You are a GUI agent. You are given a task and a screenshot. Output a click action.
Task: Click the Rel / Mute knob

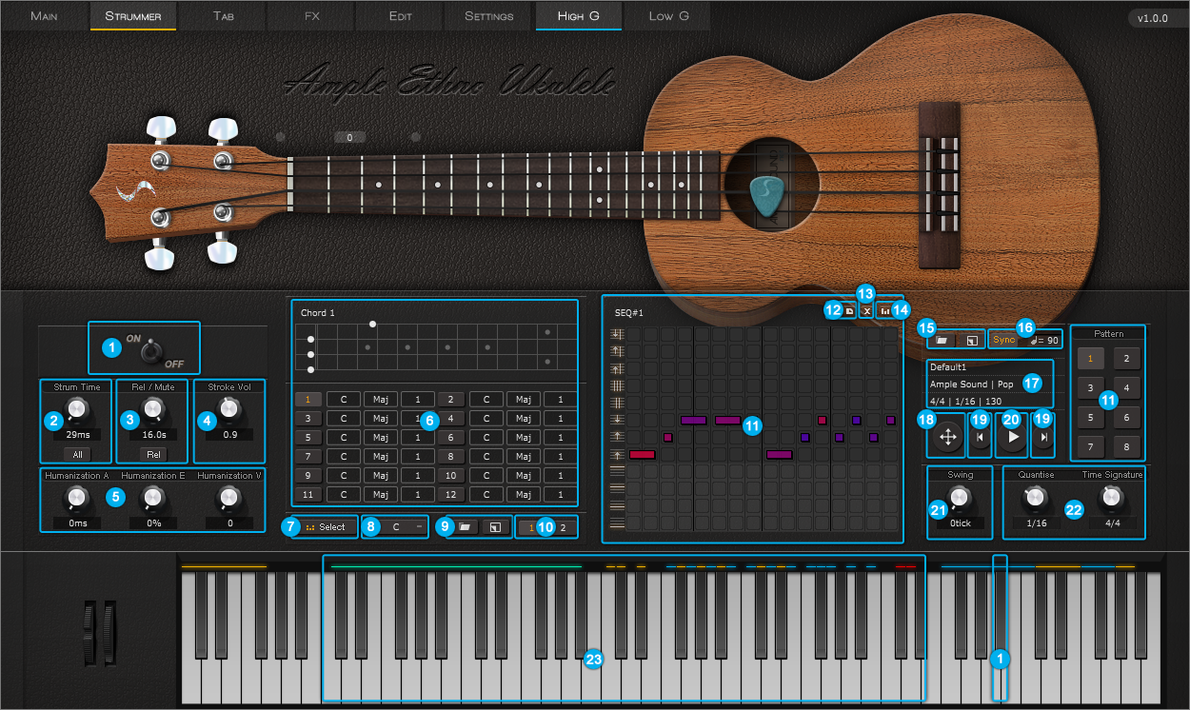pyautogui.click(x=152, y=409)
